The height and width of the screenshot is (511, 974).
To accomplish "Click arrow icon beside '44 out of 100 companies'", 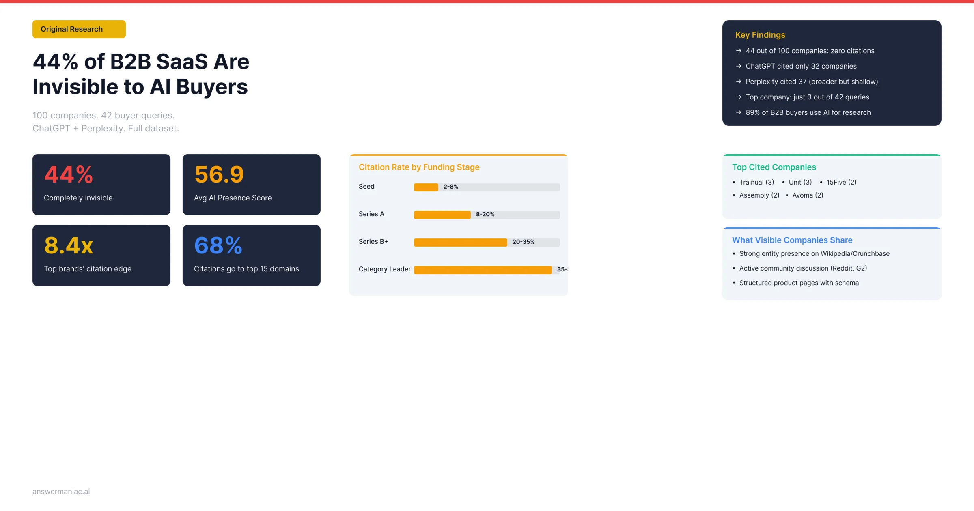I will 739,51.
